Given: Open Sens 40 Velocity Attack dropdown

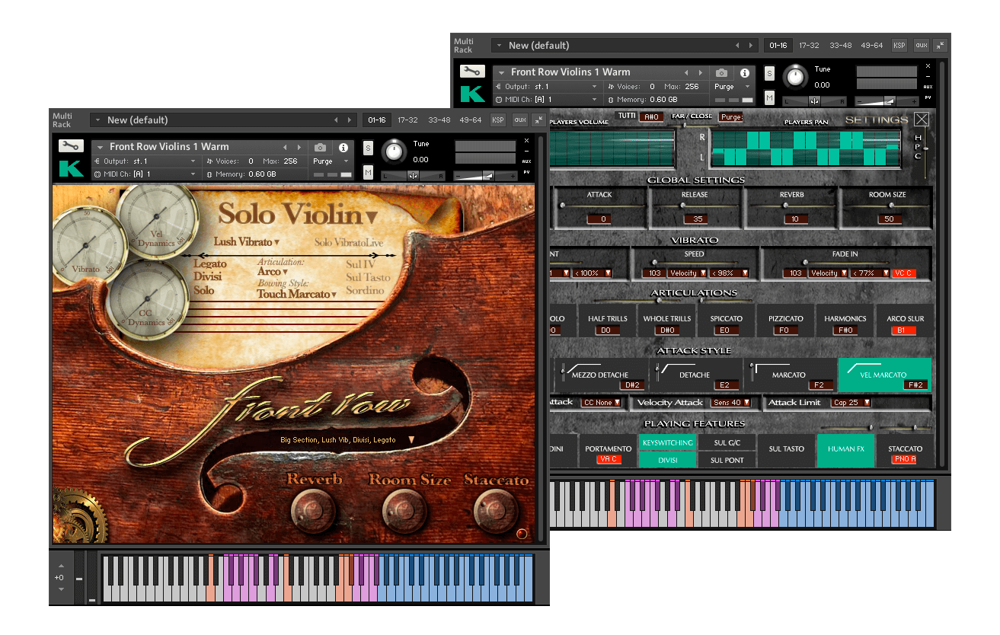Looking at the screenshot, I should pos(730,403).
